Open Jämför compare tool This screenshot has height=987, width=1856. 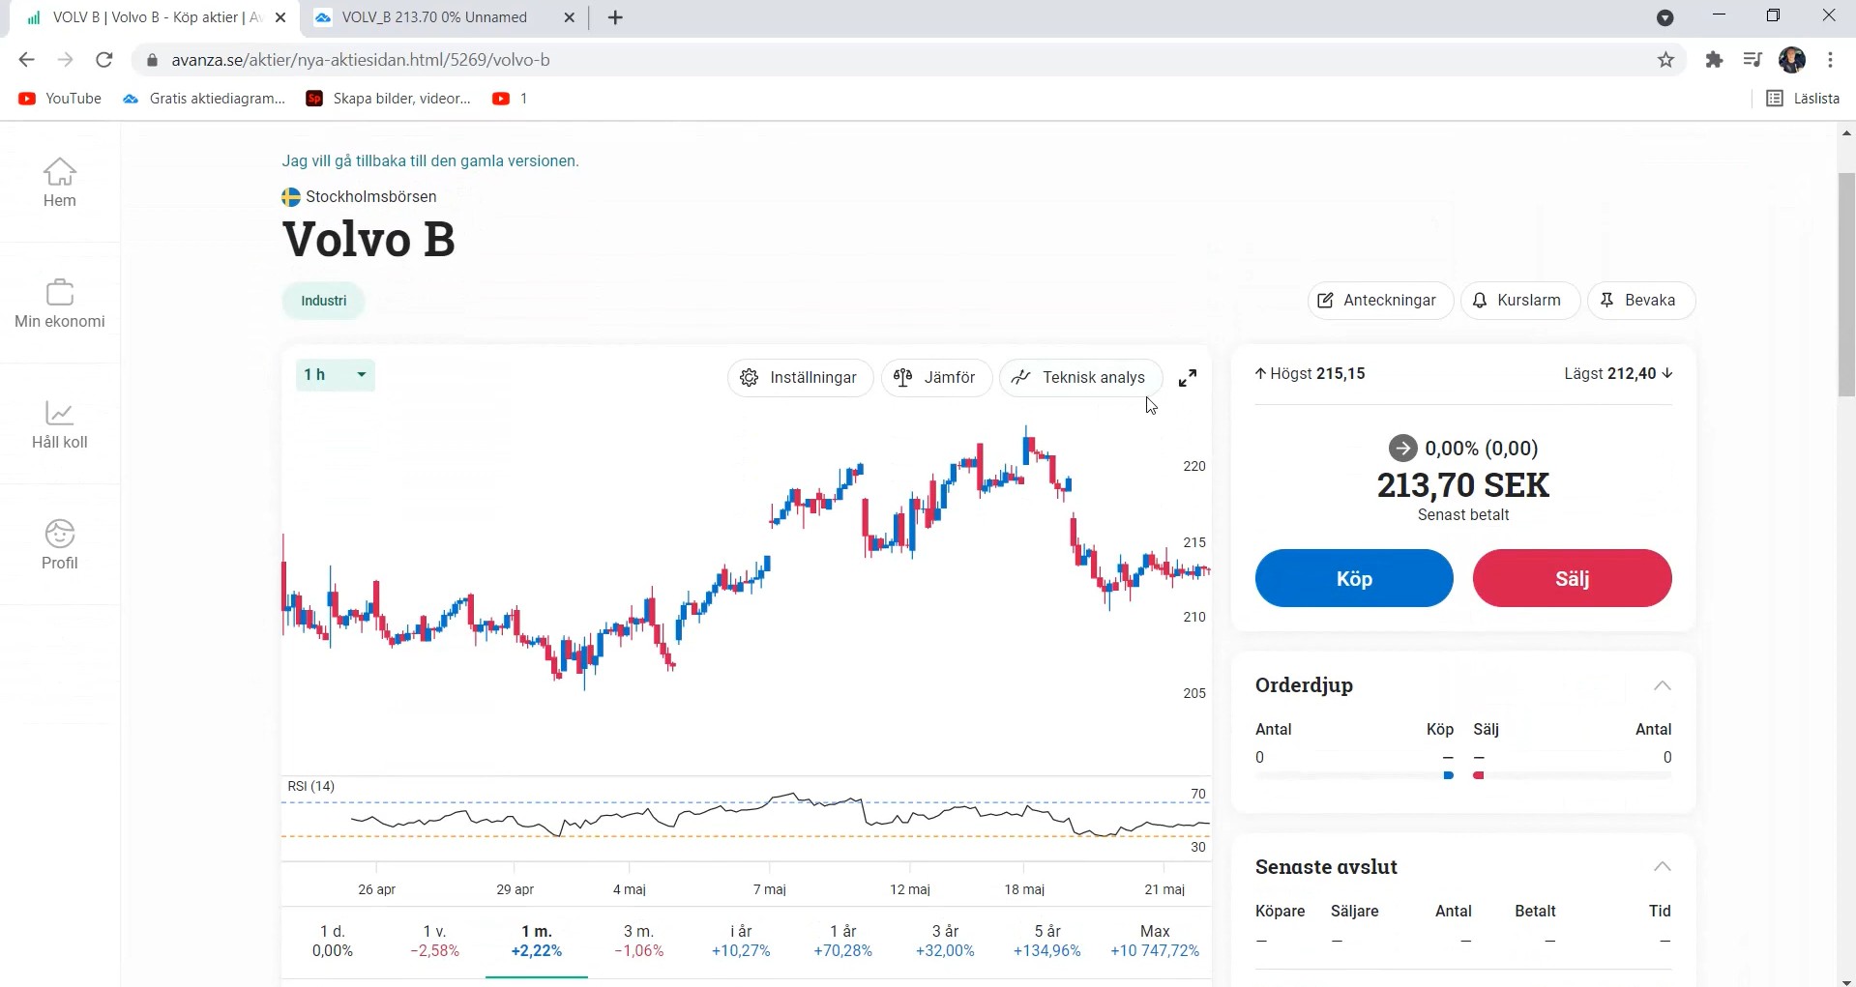[x=935, y=378]
